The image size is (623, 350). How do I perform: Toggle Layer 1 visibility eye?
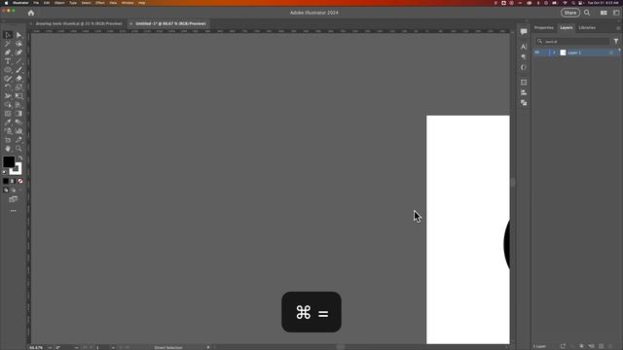click(537, 52)
